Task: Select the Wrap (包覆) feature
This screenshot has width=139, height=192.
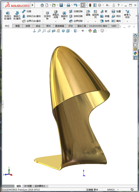Action: [x=116, y=12]
